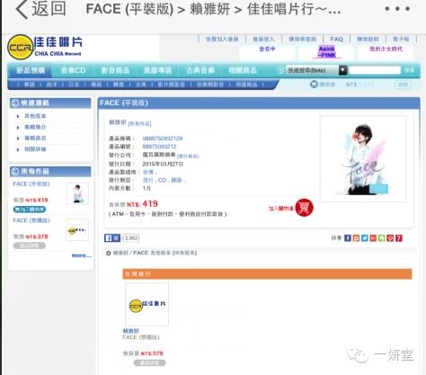Click the Facebook like button

112,238
